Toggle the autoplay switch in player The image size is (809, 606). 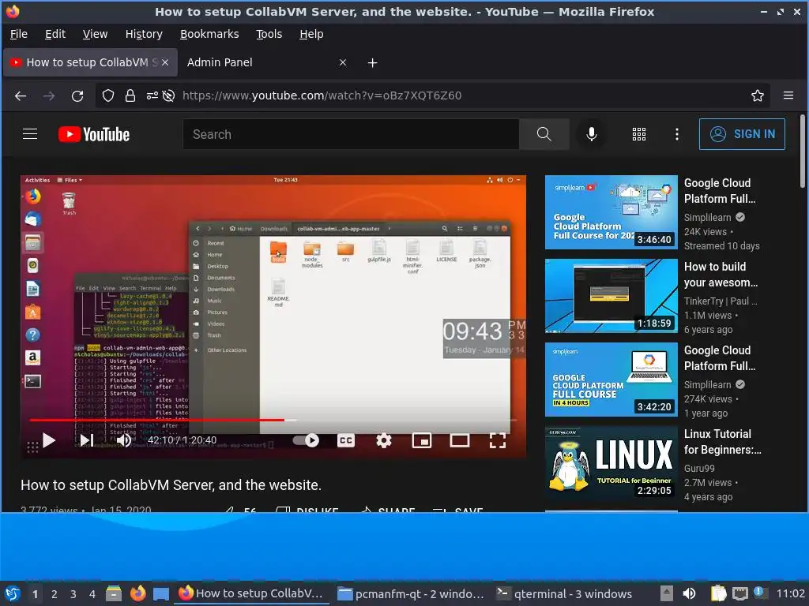pyautogui.click(x=306, y=440)
